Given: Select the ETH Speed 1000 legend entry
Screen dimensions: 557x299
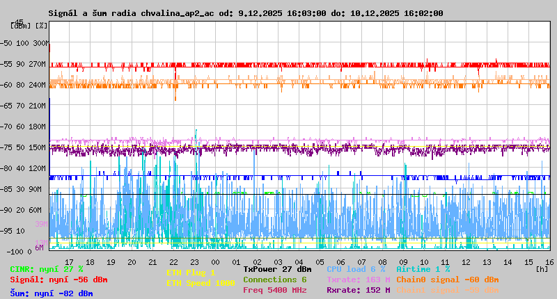Looking at the screenshot, I should pyautogui.click(x=201, y=283).
